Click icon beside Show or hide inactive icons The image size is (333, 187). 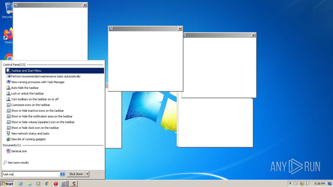click(x=9, y=111)
